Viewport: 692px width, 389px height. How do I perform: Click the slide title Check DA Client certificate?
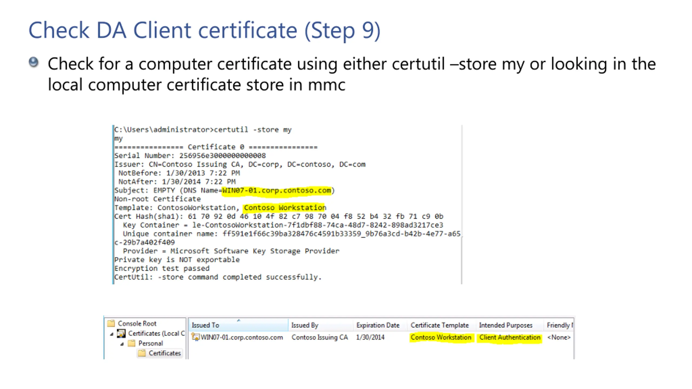click(x=204, y=31)
